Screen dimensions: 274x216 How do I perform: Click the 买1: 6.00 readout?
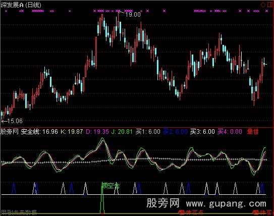(x=148, y=131)
